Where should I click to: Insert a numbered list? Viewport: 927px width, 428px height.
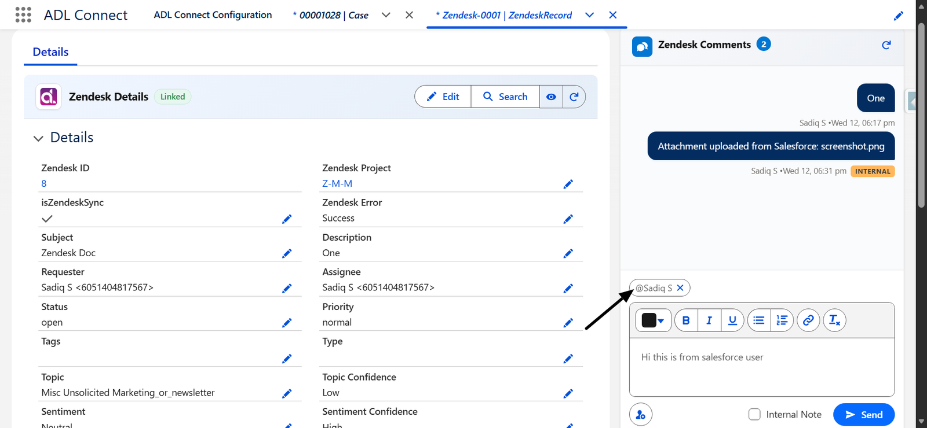[x=782, y=320]
